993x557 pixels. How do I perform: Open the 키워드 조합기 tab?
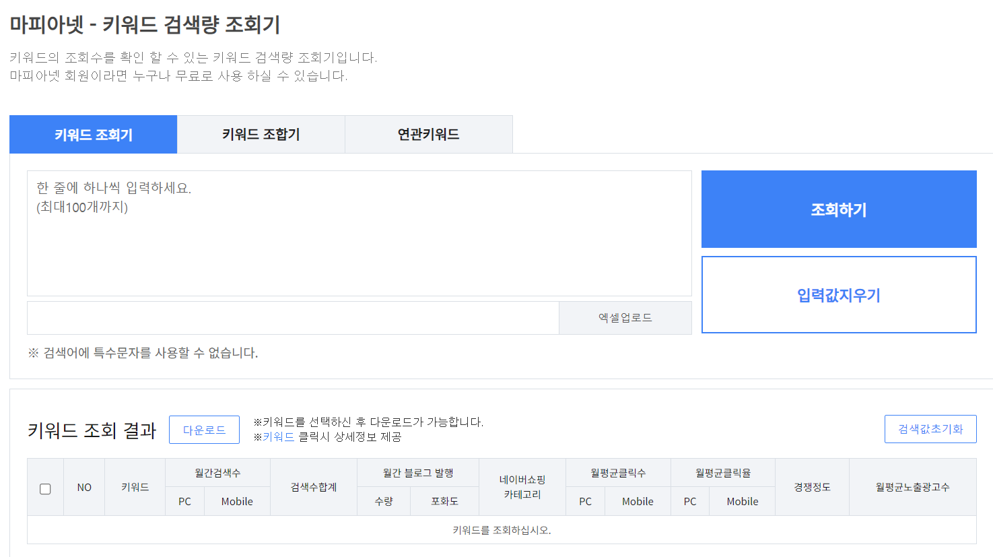click(261, 135)
